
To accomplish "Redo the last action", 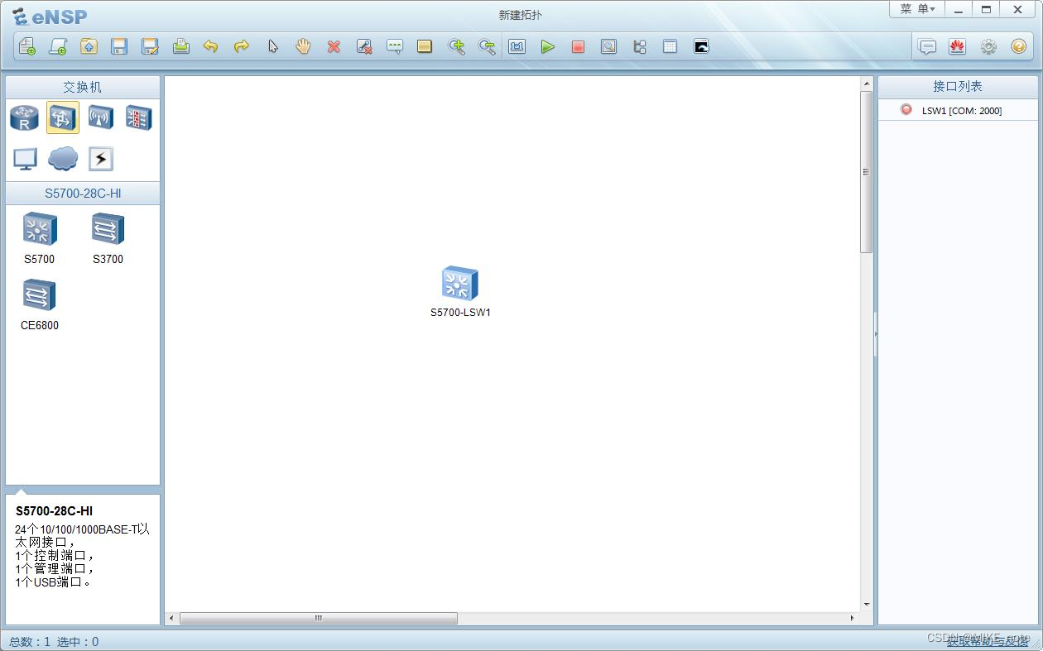I will tap(242, 46).
